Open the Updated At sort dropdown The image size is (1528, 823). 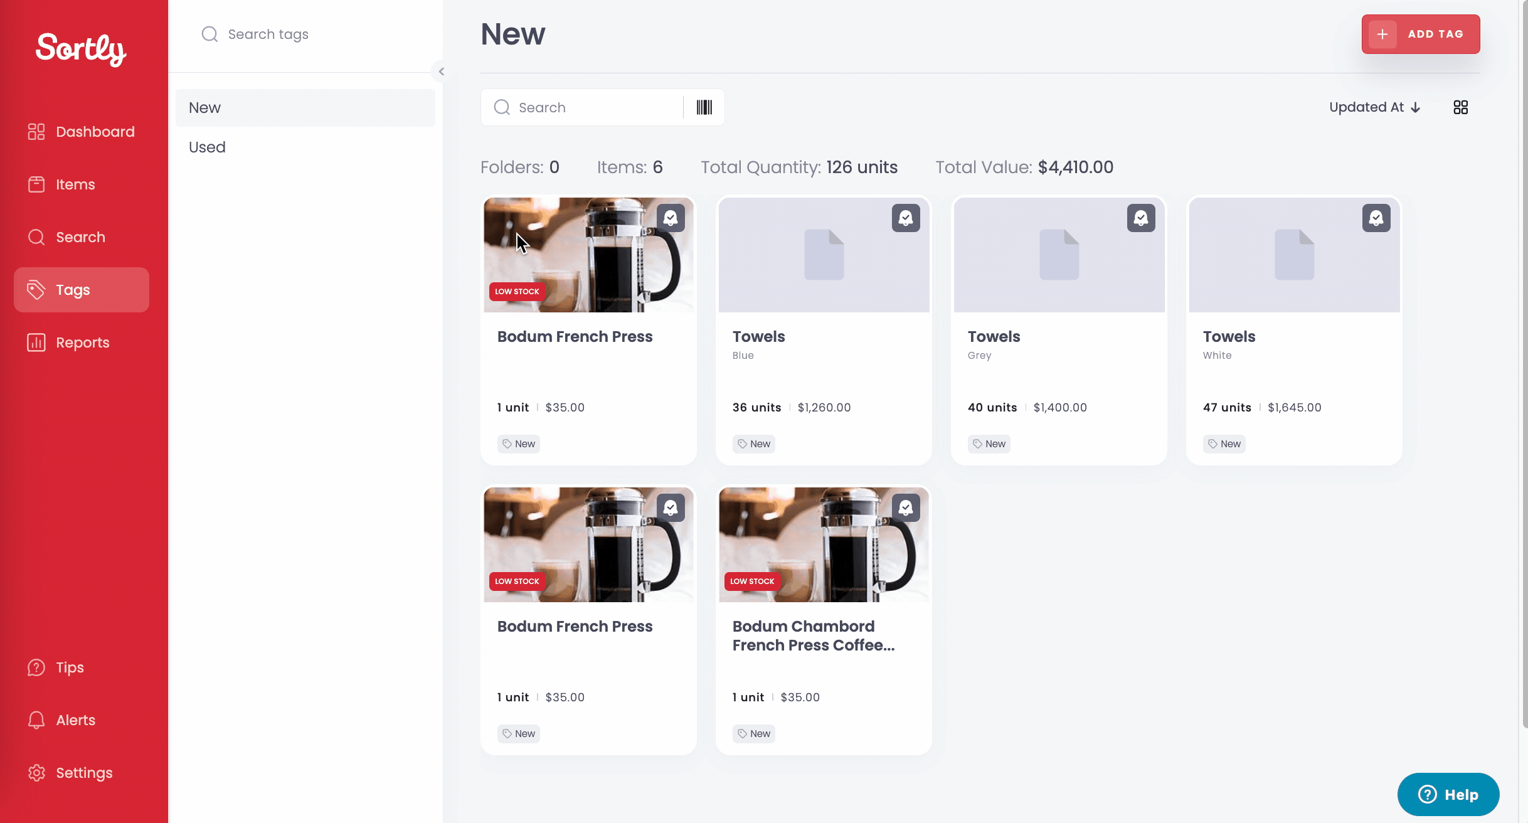point(1375,107)
